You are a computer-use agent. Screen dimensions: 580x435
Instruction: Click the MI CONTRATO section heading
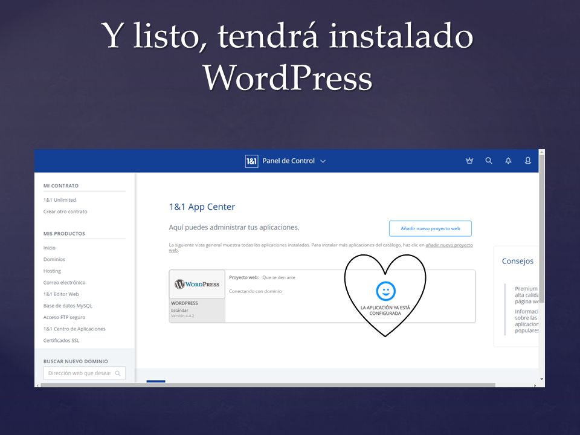(x=61, y=185)
